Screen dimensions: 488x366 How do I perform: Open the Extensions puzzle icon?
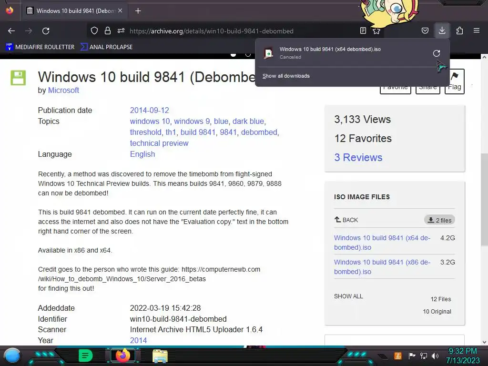point(459,30)
